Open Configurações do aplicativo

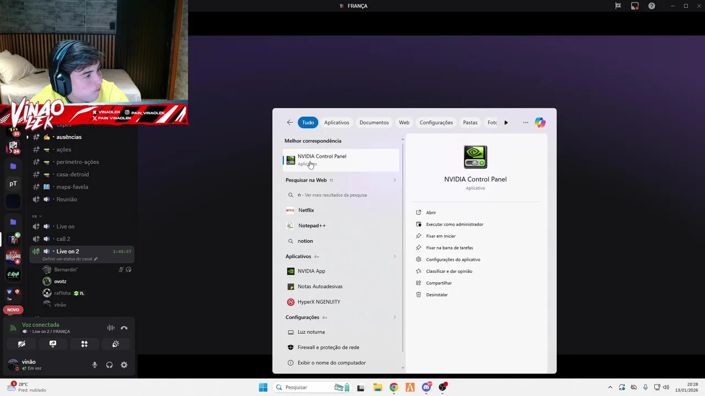[453, 260]
